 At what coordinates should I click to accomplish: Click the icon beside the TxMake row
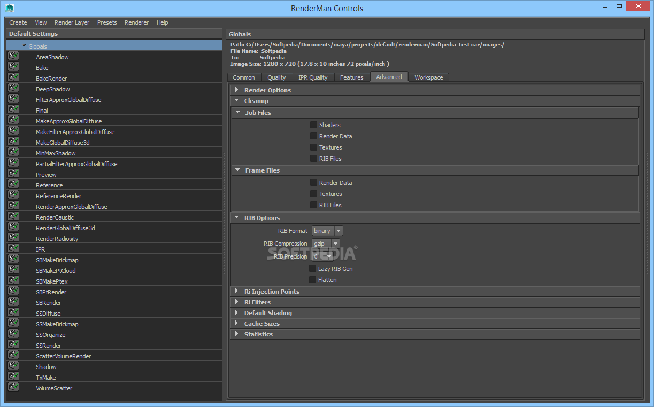[13, 377]
